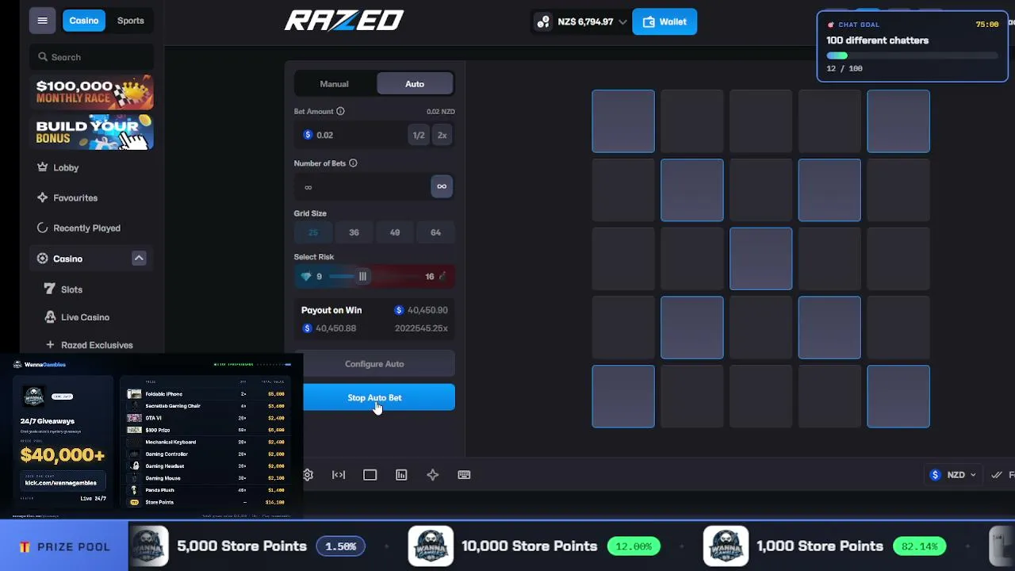Viewport: 1015px width, 571px height.
Task: Click the Number of Bets info icon
Action: (x=353, y=163)
